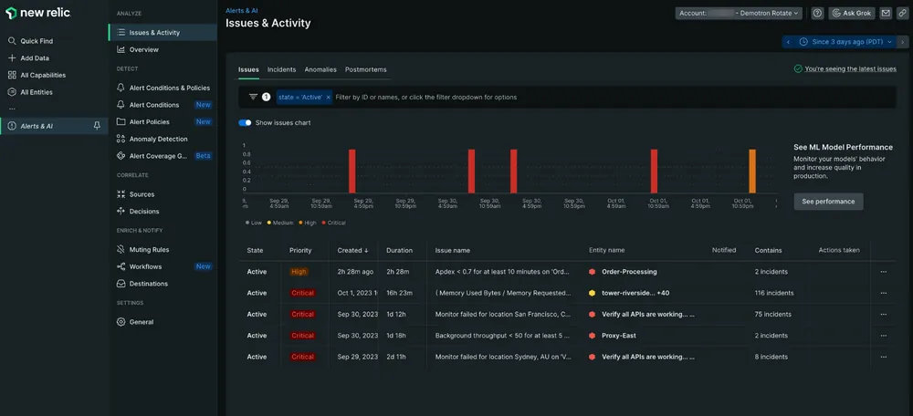913x416 pixels.
Task: Open Alert Conditions New item
Action: (x=163, y=105)
